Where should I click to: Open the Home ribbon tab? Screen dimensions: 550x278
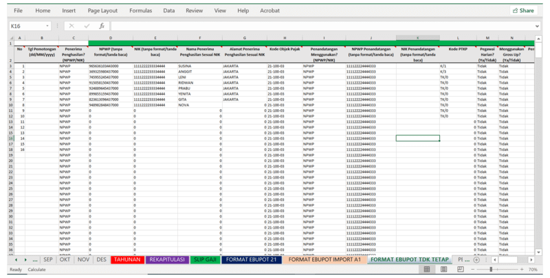pos(43,10)
